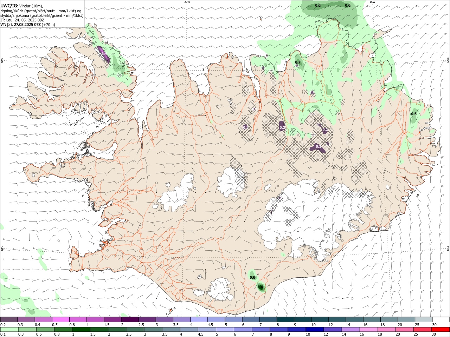
Task: Click the 0.5 precipitation value near the east coast
Action: (x=414, y=114)
